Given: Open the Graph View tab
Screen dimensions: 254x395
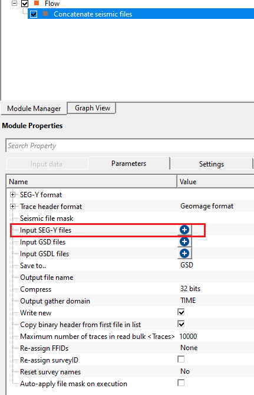Looking at the screenshot, I should (93, 108).
